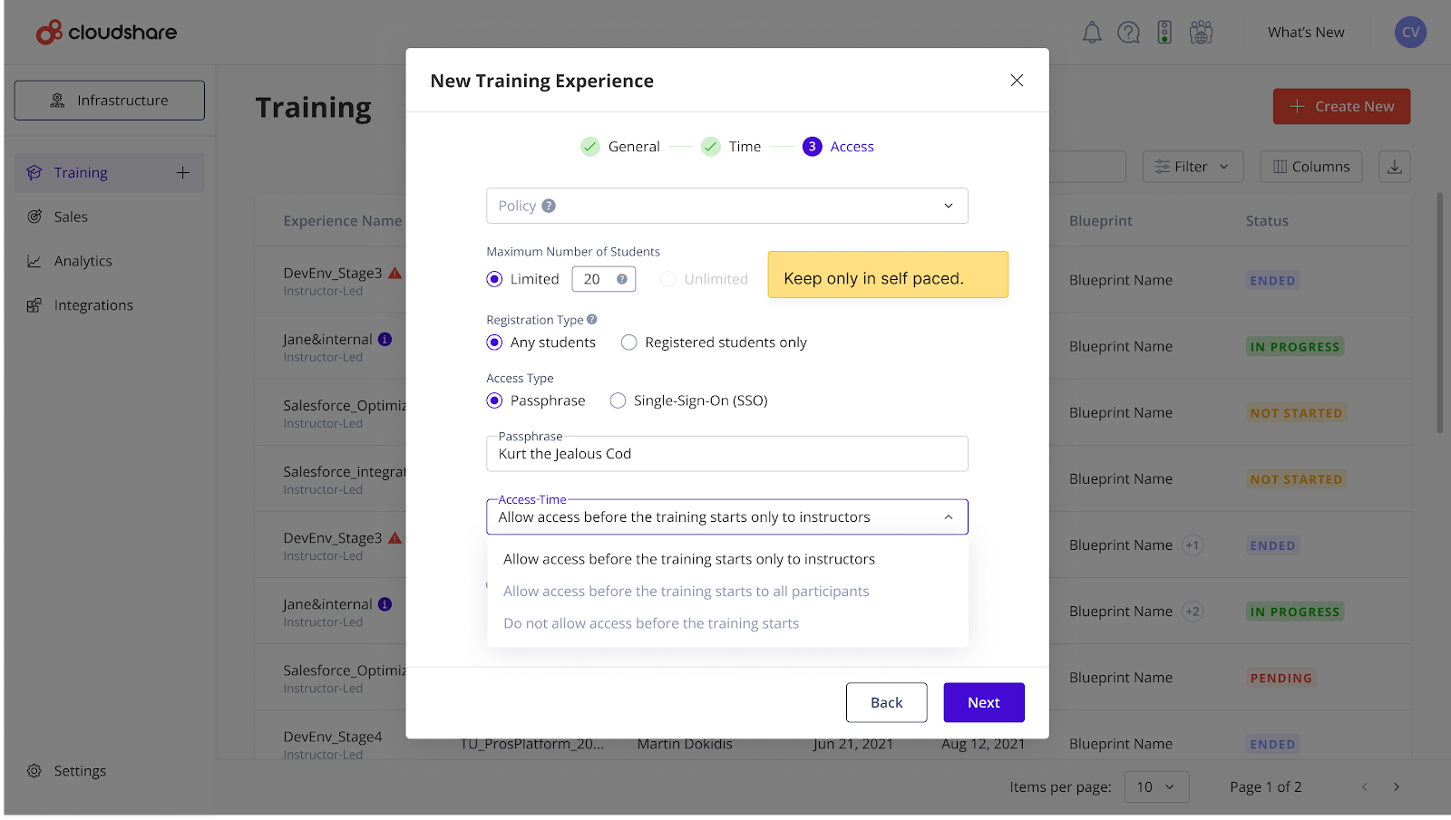Open the items per page dropdown
Image resolution: width=1451 pixels, height=820 pixels.
pos(1156,786)
